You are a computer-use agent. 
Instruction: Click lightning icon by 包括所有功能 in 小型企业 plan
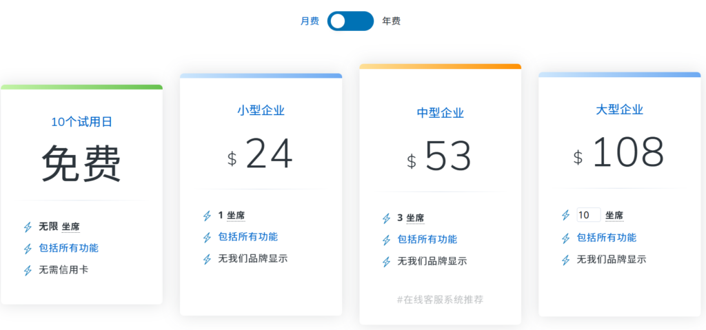[207, 238]
